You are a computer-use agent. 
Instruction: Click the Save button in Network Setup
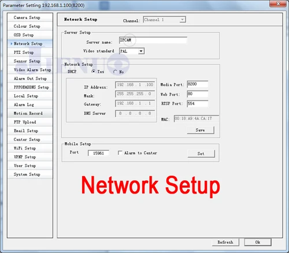coord(201,130)
